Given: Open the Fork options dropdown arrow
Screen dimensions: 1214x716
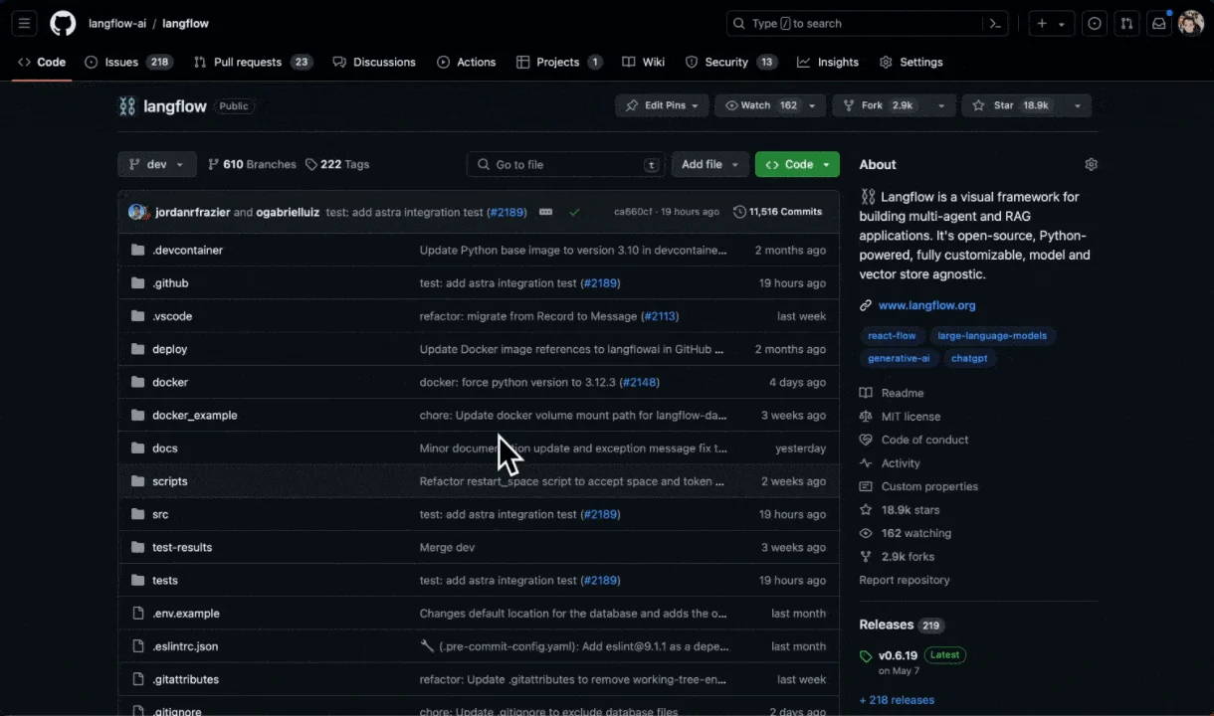Looking at the screenshot, I should (x=940, y=105).
